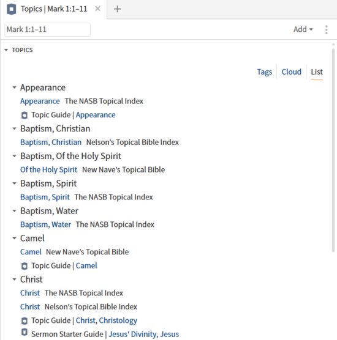Open Christ link in NASB Topical Index
This screenshot has height=340, width=337.
30,293
